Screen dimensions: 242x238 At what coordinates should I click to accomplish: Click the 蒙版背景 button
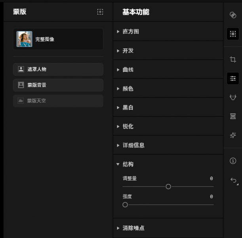pyautogui.click(x=58, y=85)
